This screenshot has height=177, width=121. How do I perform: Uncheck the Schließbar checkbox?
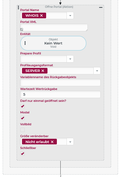coord(23,154)
